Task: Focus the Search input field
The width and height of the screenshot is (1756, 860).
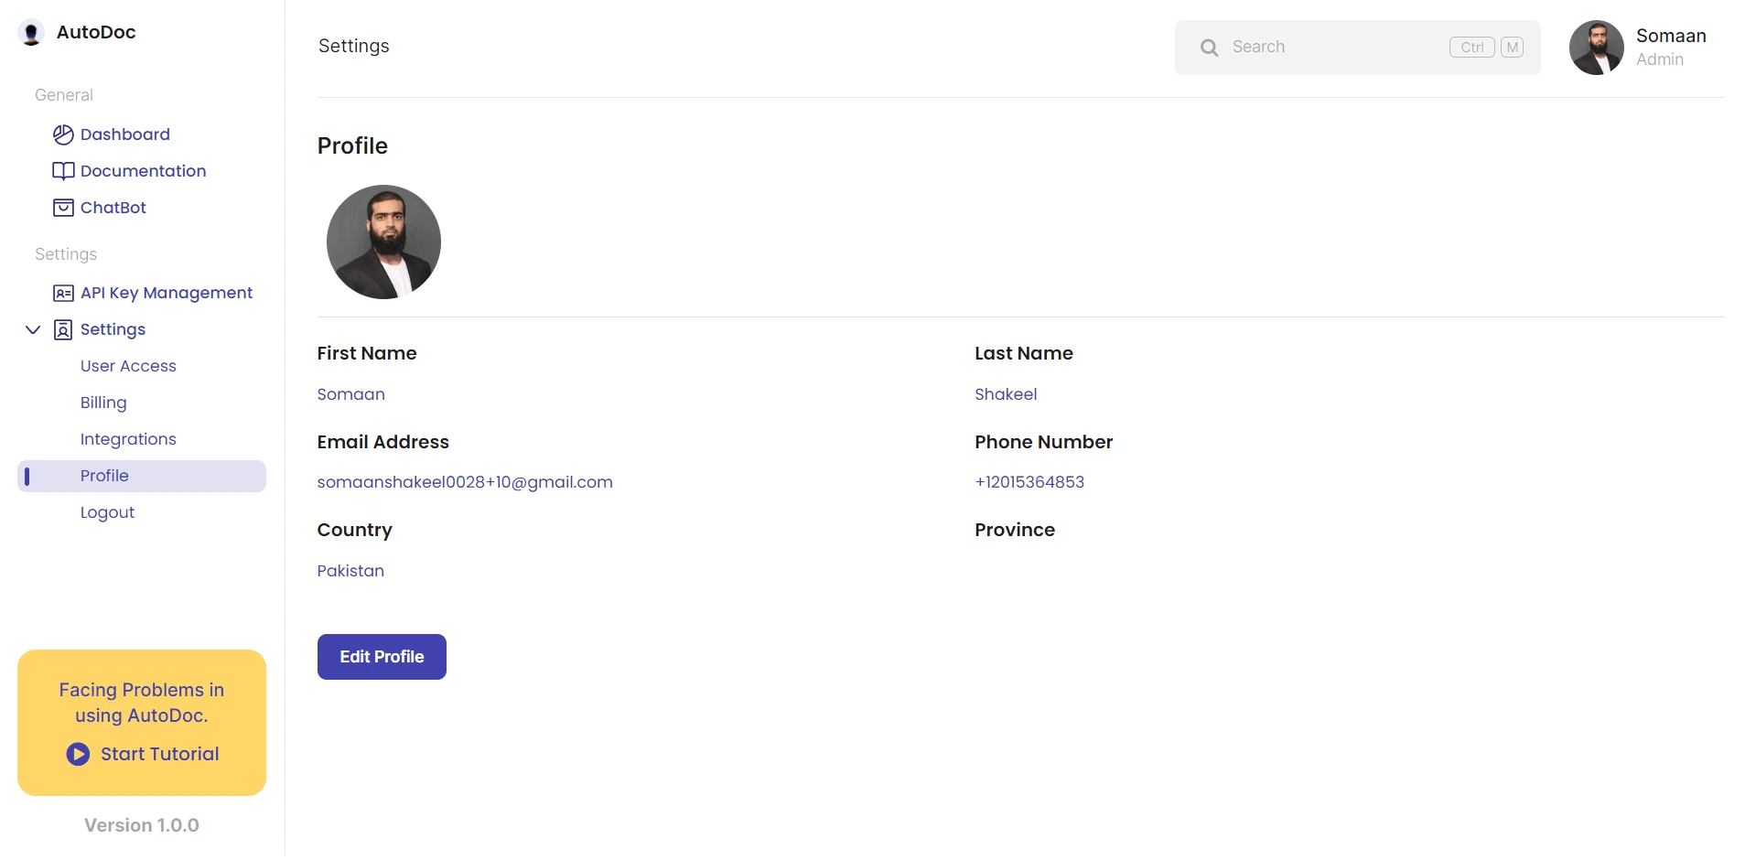Action: click(x=1336, y=48)
